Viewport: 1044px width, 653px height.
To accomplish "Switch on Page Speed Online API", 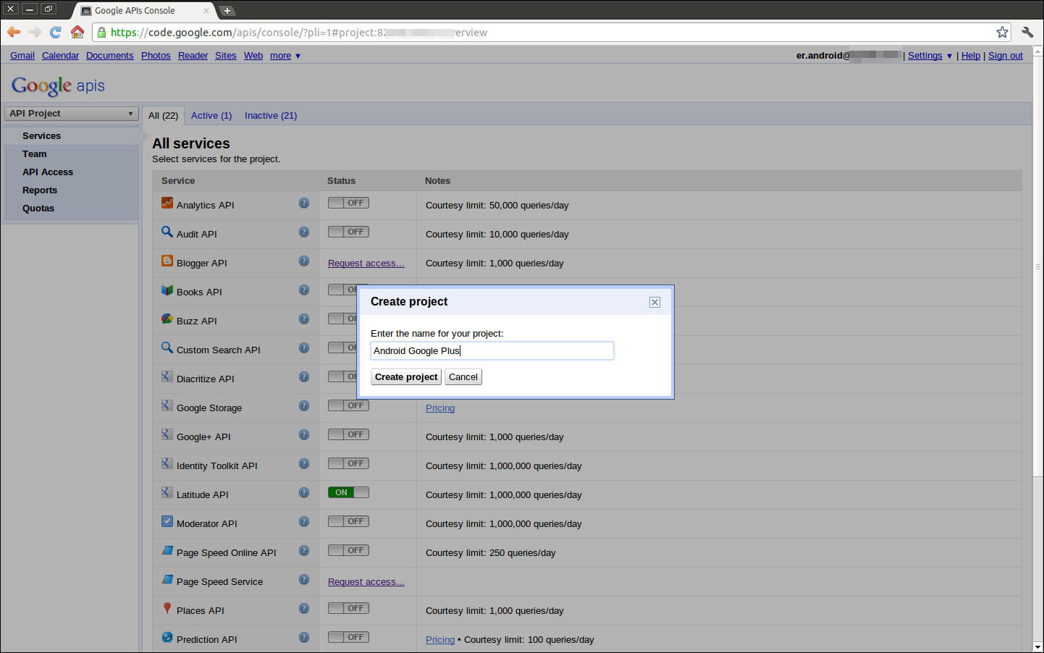I will click(348, 551).
